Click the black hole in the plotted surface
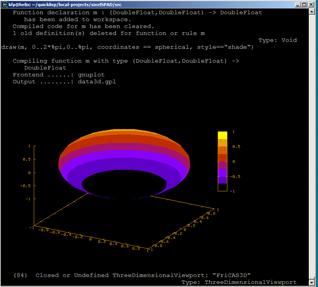The image size is (318, 287). point(125,186)
